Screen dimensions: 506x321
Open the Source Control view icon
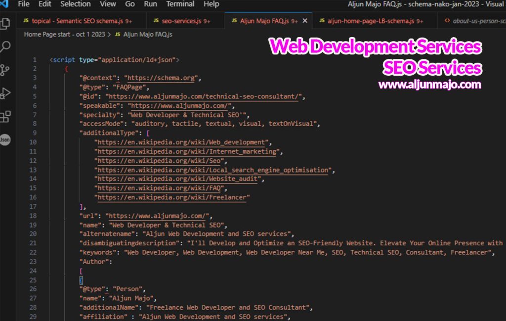5,70
